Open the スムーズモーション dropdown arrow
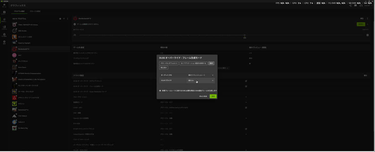The image size is (375, 152). 246,97
